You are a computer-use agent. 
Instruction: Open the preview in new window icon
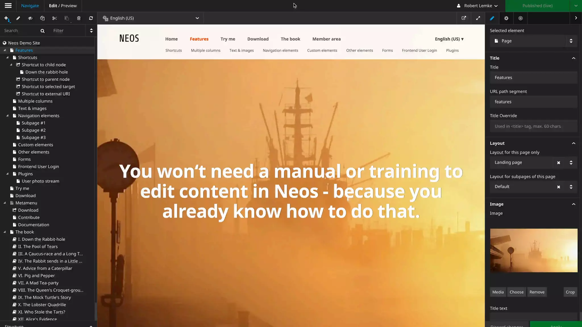coord(464,18)
